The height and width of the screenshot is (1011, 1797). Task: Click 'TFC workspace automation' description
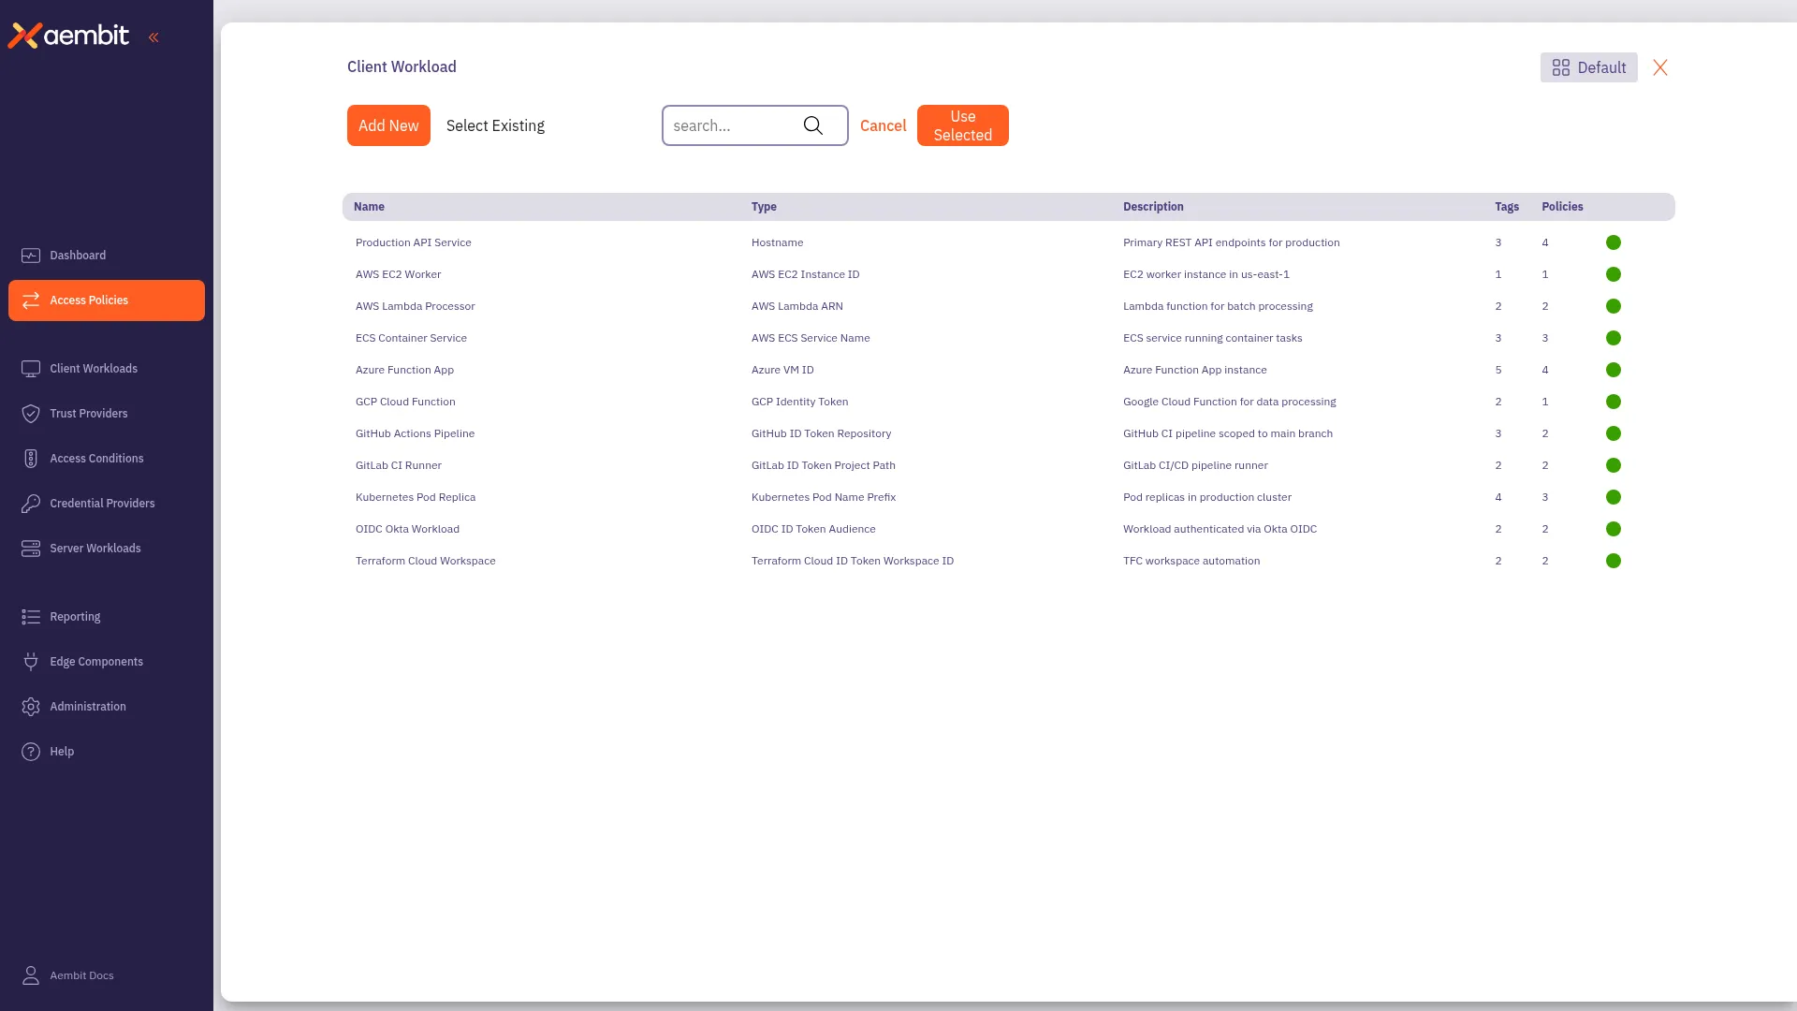(x=1191, y=561)
